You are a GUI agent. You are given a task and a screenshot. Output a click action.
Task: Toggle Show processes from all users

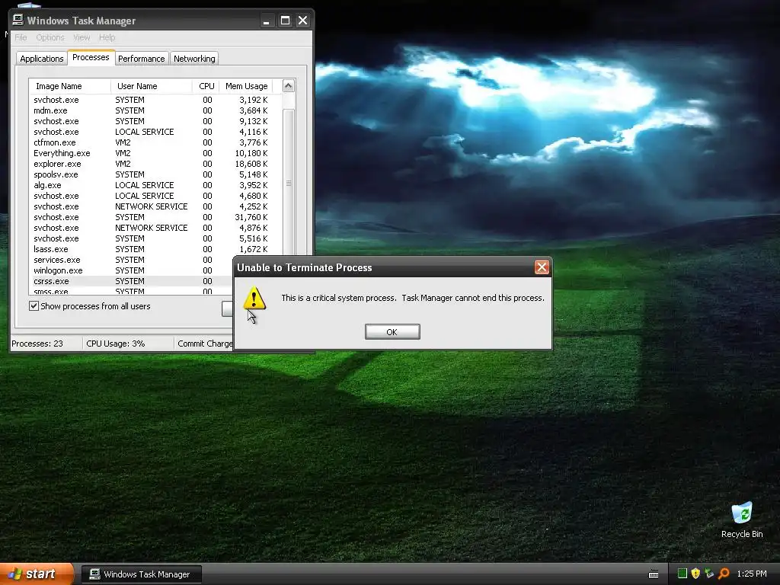click(34, 306)
